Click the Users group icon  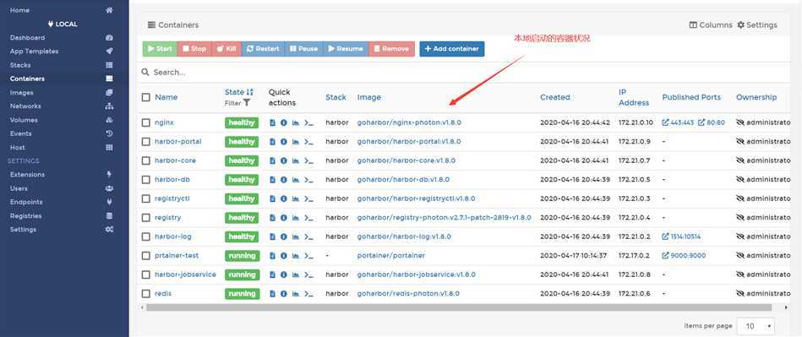(109, 188)
